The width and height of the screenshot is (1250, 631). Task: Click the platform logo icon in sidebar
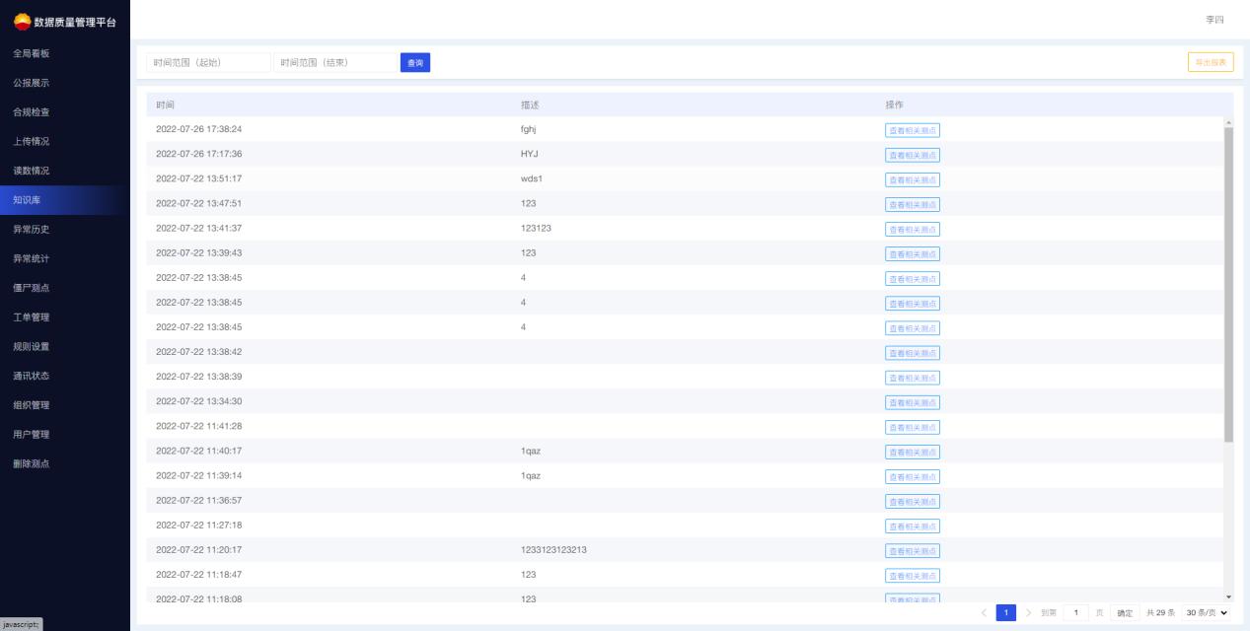(x=22, y=22)
